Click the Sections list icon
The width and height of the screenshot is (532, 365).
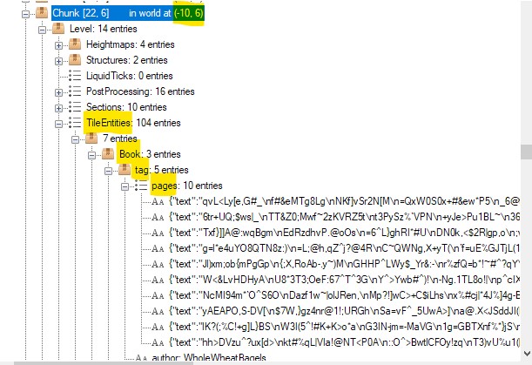click(75, 107)
